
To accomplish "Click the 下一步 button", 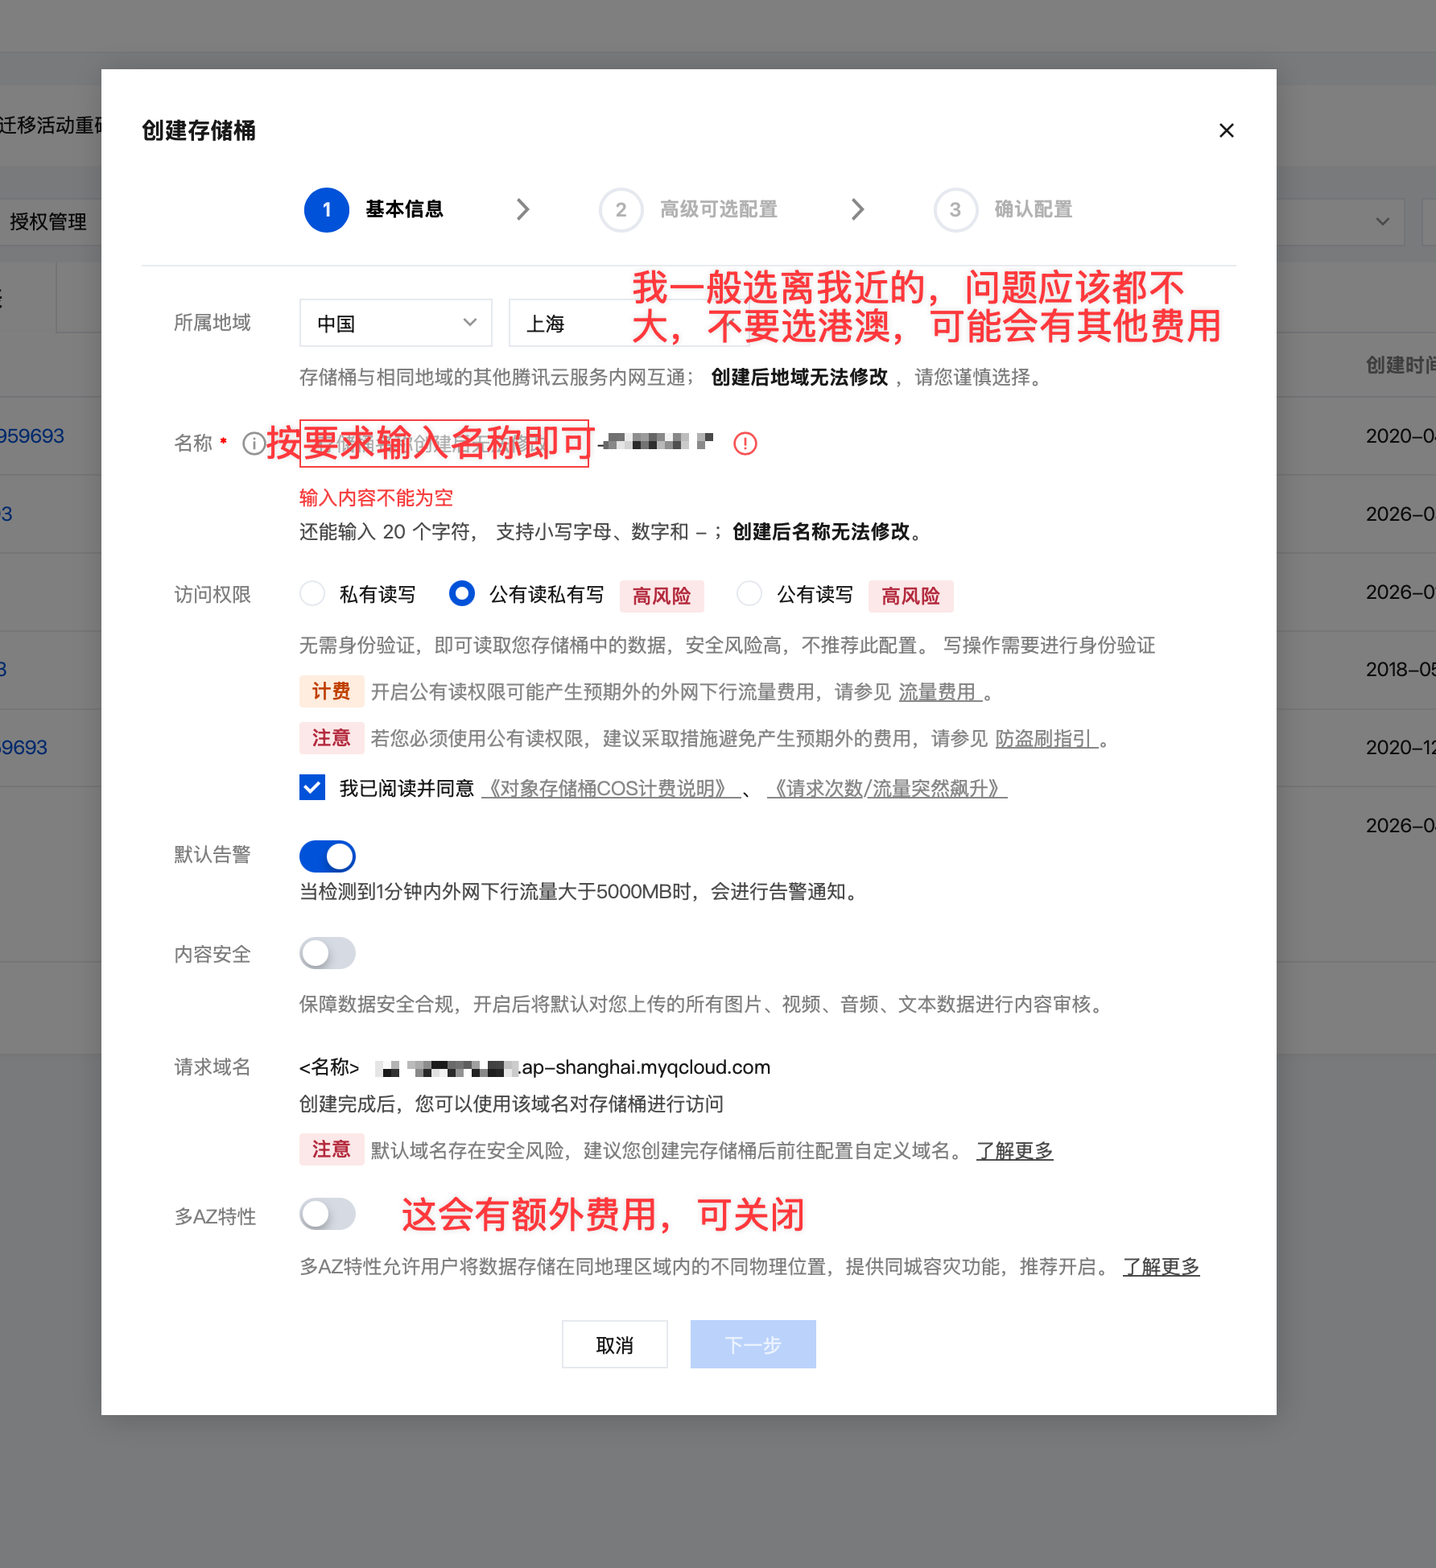I will click(x=752, y=1344).
